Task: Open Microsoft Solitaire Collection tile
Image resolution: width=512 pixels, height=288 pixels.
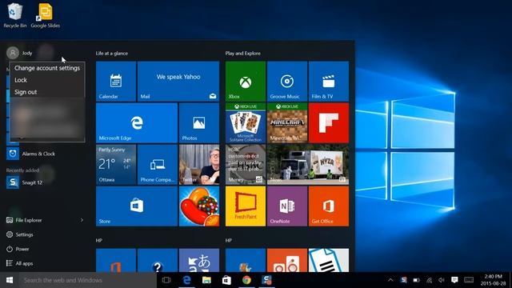Action: click(x=246, y=122)
